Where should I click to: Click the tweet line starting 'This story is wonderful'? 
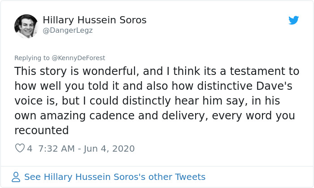tap(157, 71)
